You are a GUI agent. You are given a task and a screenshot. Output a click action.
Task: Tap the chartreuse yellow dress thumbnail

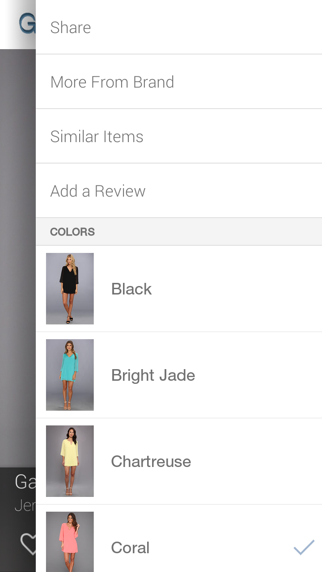(70, 461)
